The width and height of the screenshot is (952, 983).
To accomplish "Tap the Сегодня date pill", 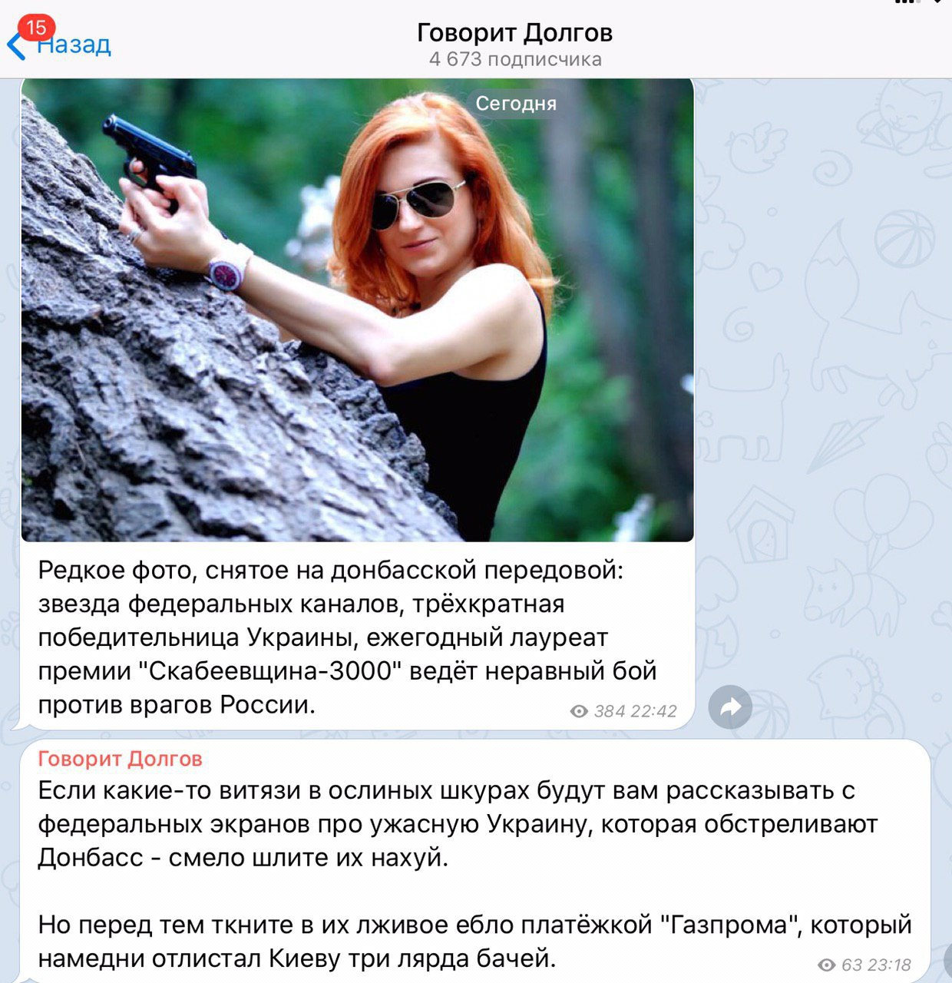I will [x=516, y=103].
